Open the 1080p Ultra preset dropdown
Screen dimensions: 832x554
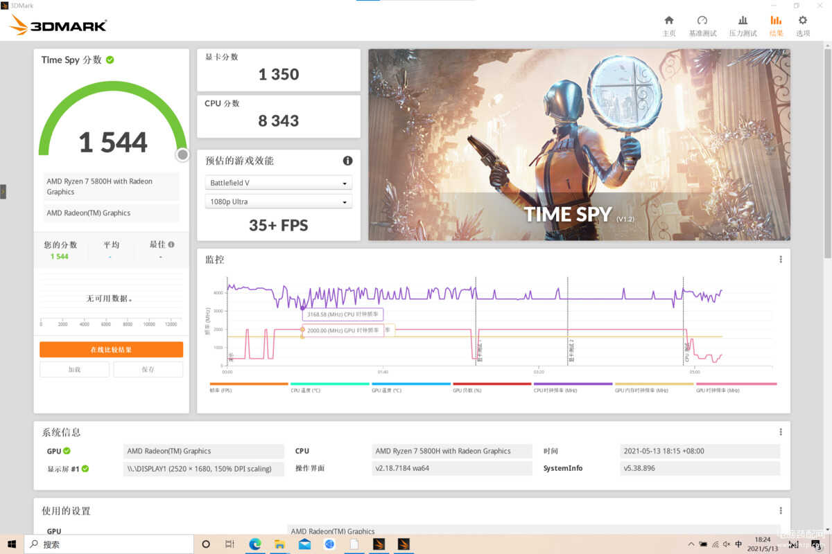(x=279, y=202)
